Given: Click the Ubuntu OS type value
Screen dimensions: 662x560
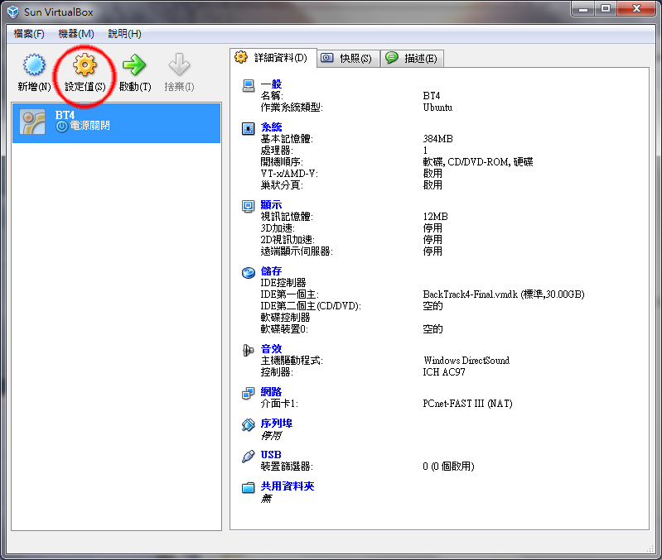Looking at the screenshot, I should (x=437, y=108).
